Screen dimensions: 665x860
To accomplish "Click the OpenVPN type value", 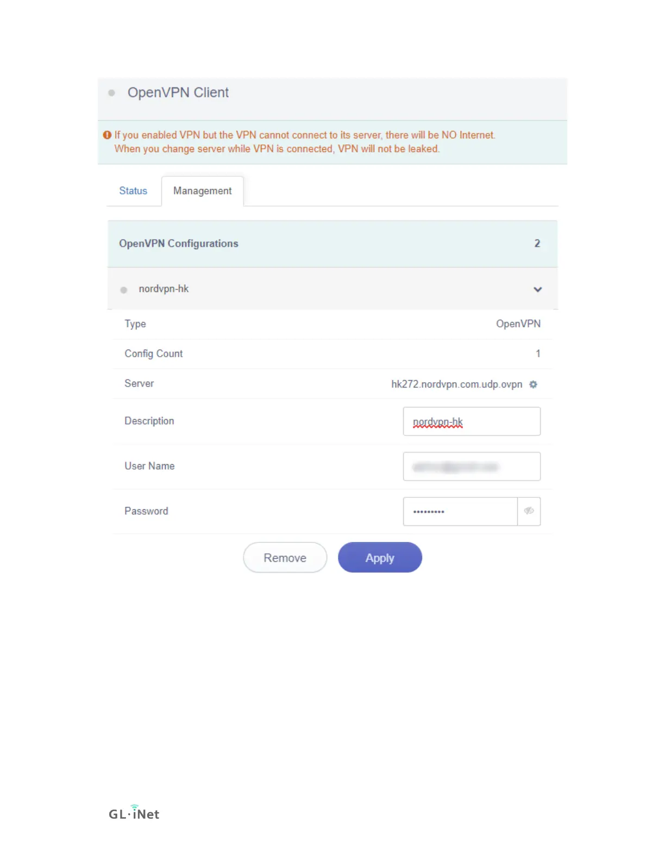I will pos(518,324).
